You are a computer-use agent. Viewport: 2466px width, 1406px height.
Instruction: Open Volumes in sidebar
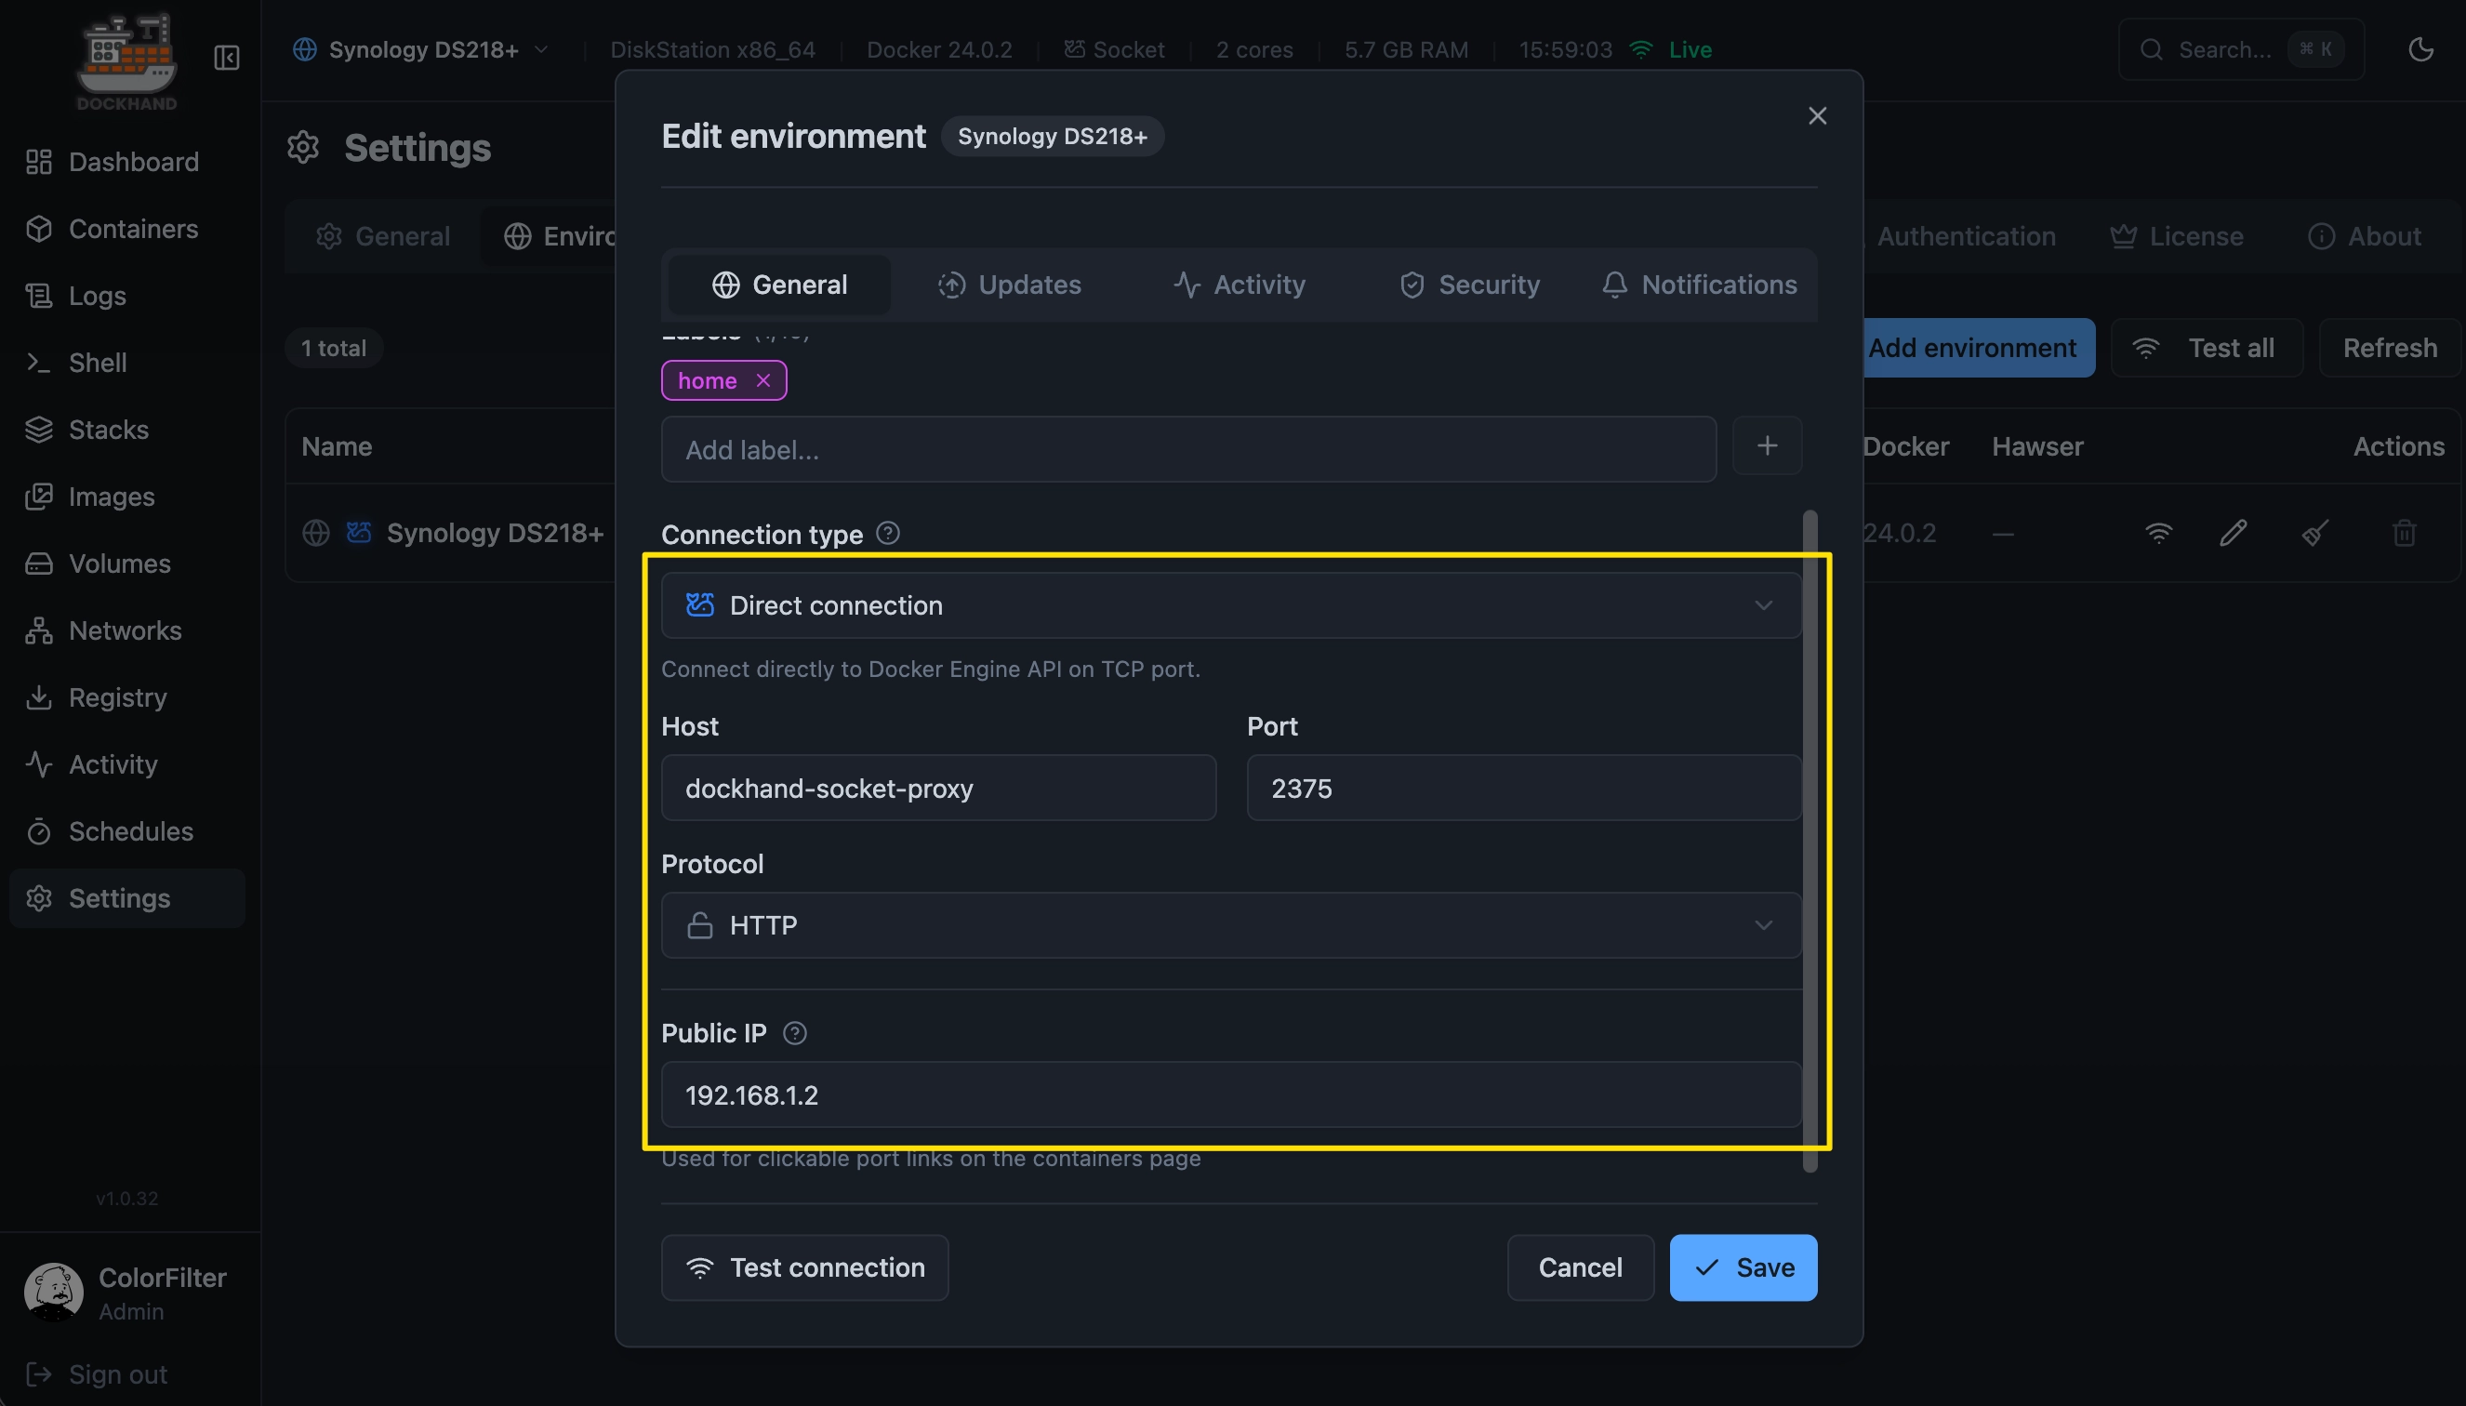click(x=126, y=564)
